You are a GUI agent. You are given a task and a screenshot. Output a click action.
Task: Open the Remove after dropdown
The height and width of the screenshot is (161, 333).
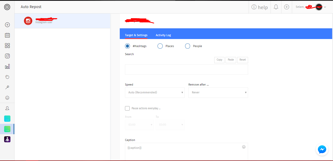(x=218, y=93)
